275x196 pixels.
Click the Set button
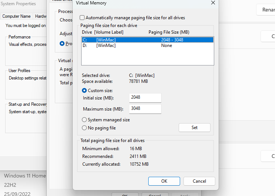click(x=194, y=128)
